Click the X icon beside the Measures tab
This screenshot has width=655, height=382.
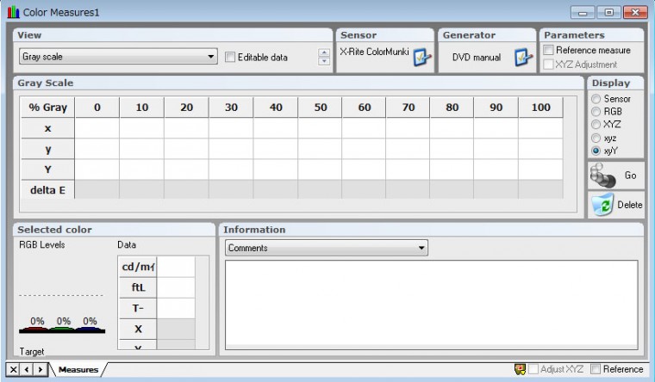point(14,370)
